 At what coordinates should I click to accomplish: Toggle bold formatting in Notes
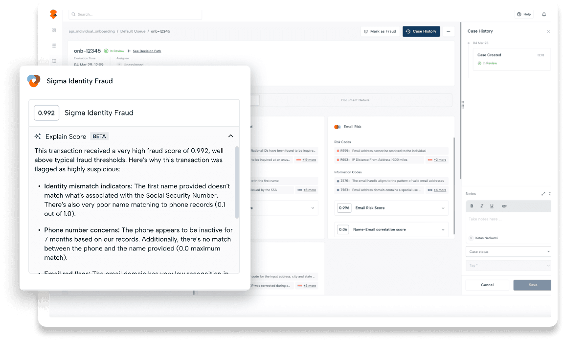point(472,206)
